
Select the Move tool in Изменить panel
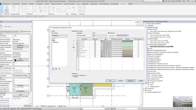click(41, 11)
